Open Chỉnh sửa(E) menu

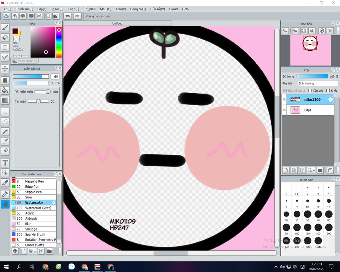click(x=24, y=9)
